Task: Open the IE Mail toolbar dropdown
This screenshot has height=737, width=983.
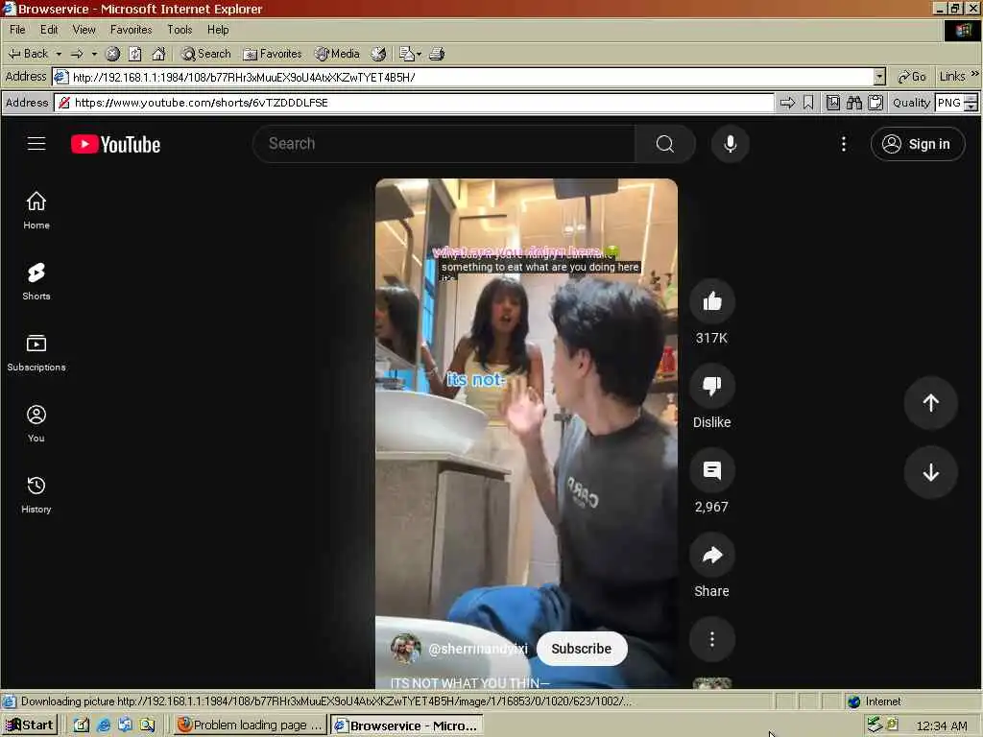Action: pos(410,54)
